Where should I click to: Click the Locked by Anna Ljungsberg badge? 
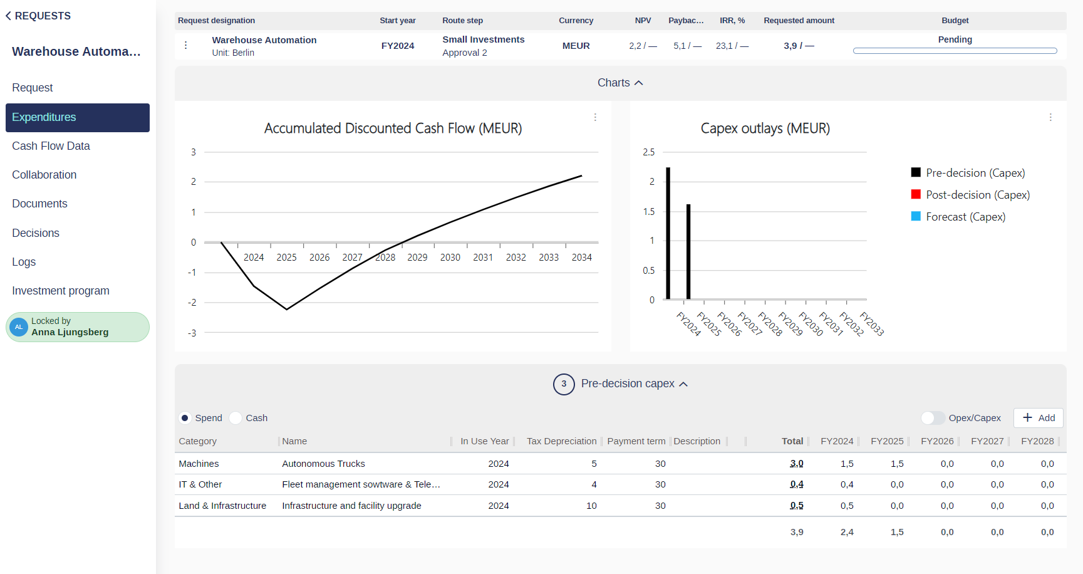pyautogui.click(x=78, y=327)
